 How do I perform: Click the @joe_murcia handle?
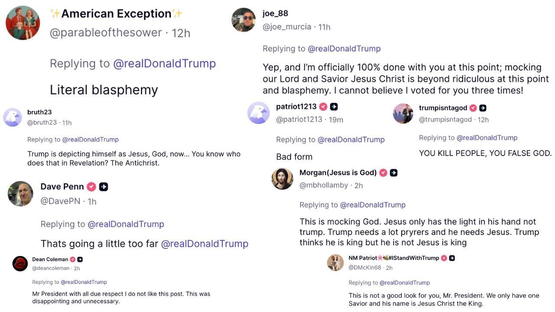click(287, 27)
